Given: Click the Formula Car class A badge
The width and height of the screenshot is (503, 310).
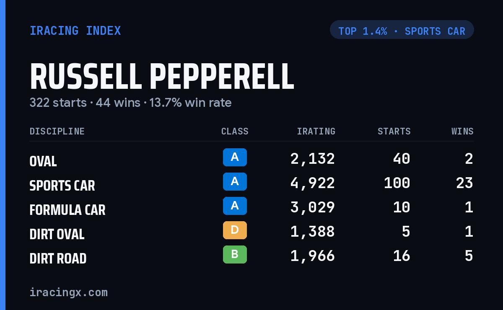Looking at the screenshot, I should (x=235, y=206).
